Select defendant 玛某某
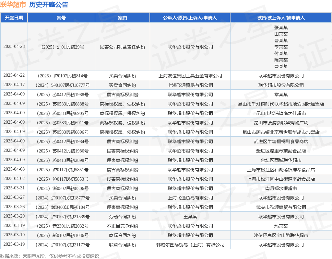Image resolution: width=332 pixels, height=259 pixels. pyautogui.click(x=281, y=226)
